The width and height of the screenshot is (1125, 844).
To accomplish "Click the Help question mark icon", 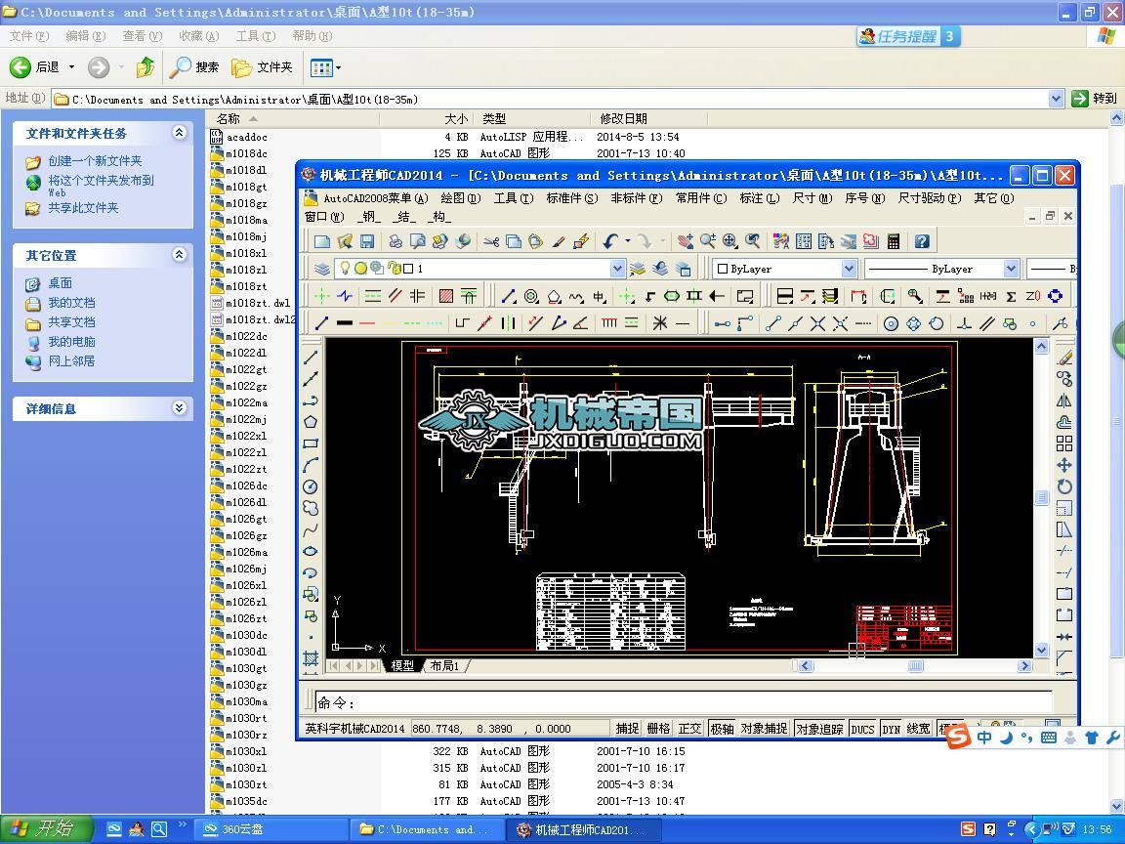I will pos(922,241).
